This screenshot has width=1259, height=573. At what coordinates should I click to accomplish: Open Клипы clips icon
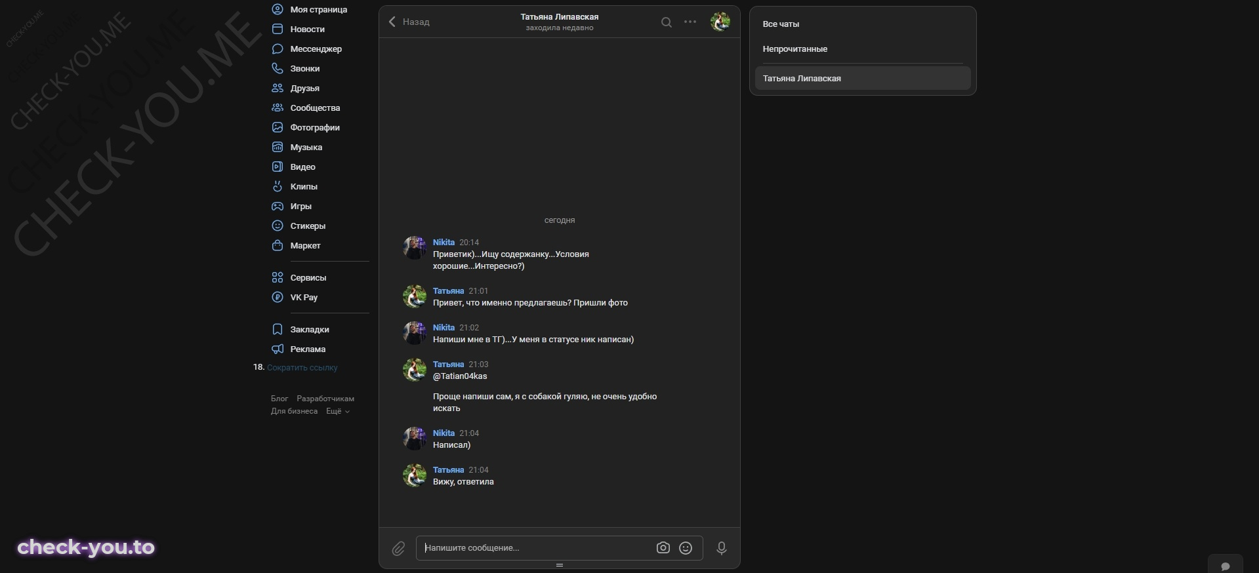278,186
